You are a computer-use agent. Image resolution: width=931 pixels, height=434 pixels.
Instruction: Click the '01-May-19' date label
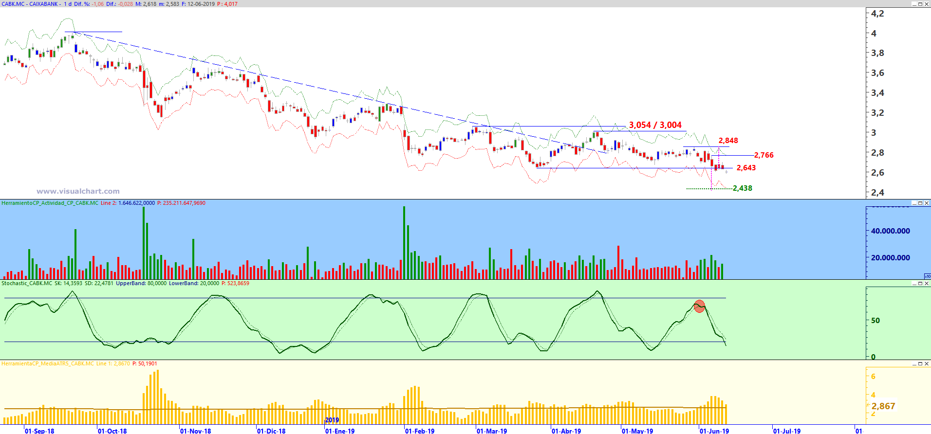coord(637,431)
